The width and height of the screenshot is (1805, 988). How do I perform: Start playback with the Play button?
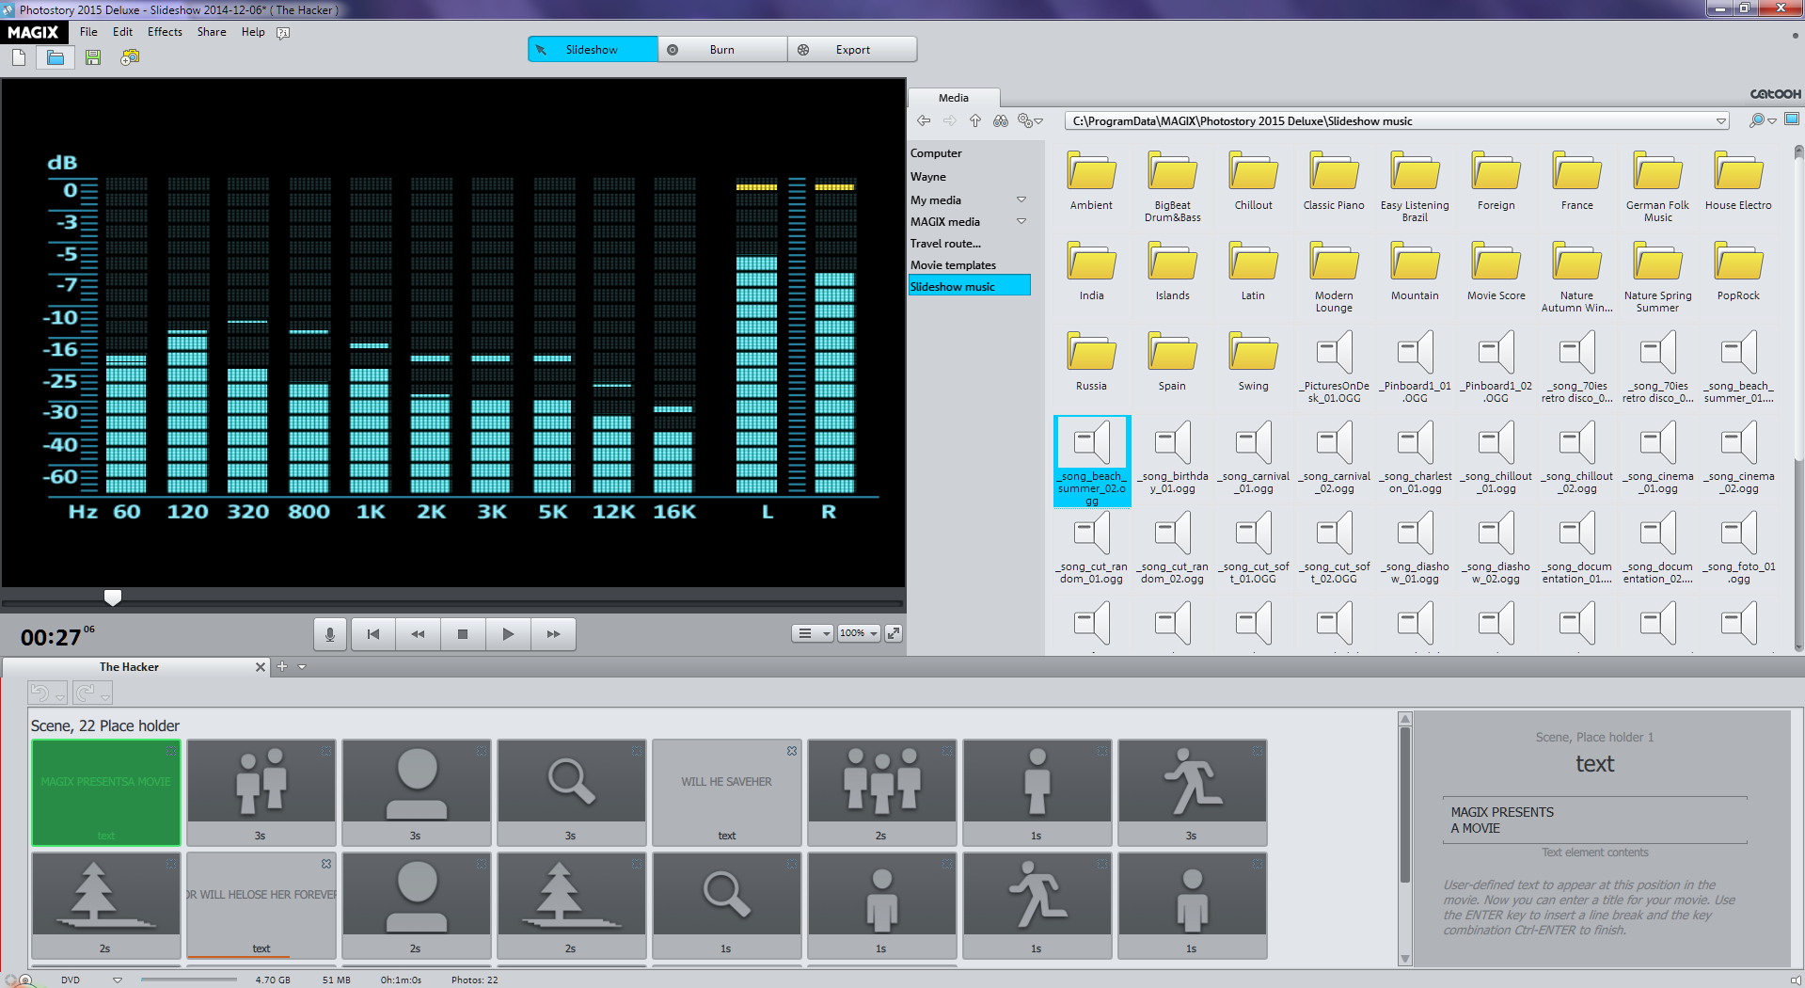point(508,634)
